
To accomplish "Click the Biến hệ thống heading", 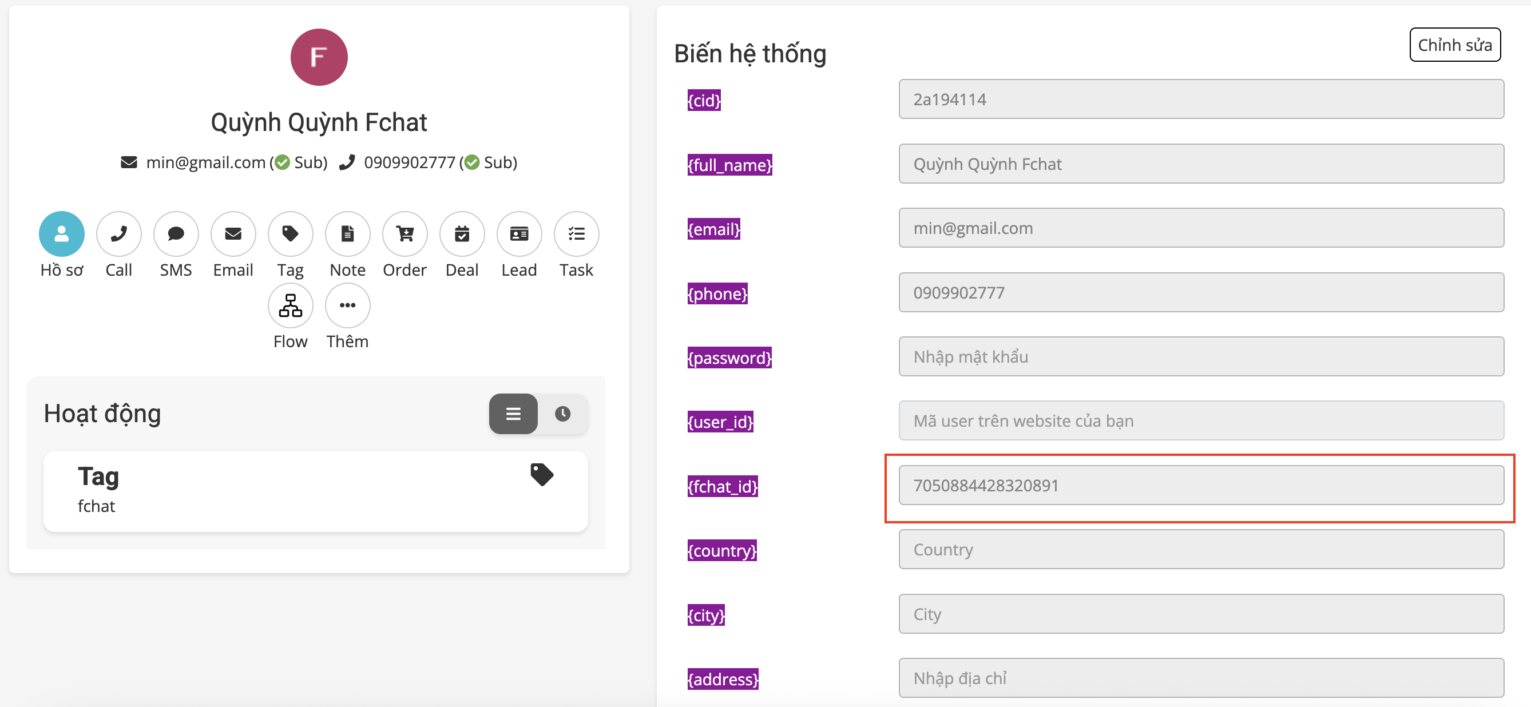I will click(x=750, y=53).
